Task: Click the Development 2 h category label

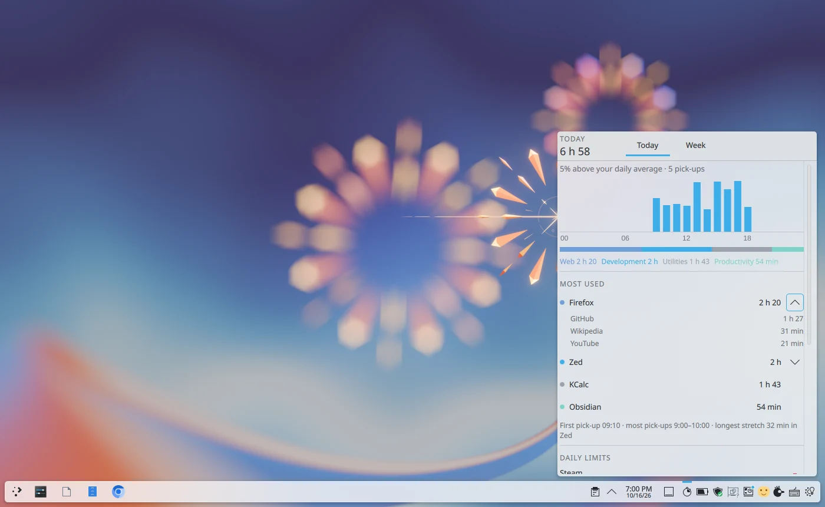Action: [x=629, y=262]
